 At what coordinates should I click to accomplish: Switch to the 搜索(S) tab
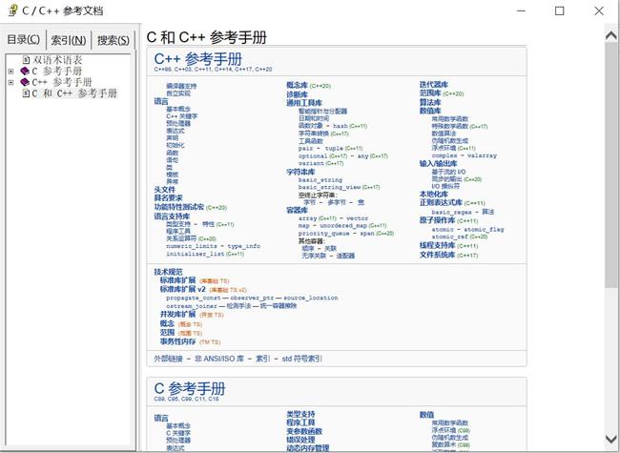click(114, 40)
